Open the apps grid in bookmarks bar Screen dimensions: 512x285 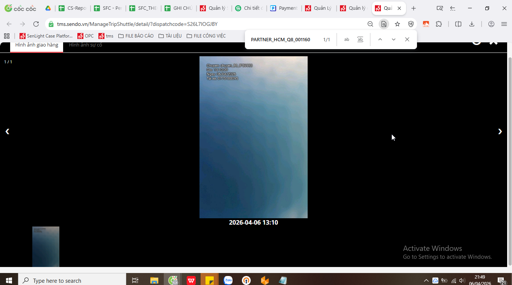tap(6, 36)
